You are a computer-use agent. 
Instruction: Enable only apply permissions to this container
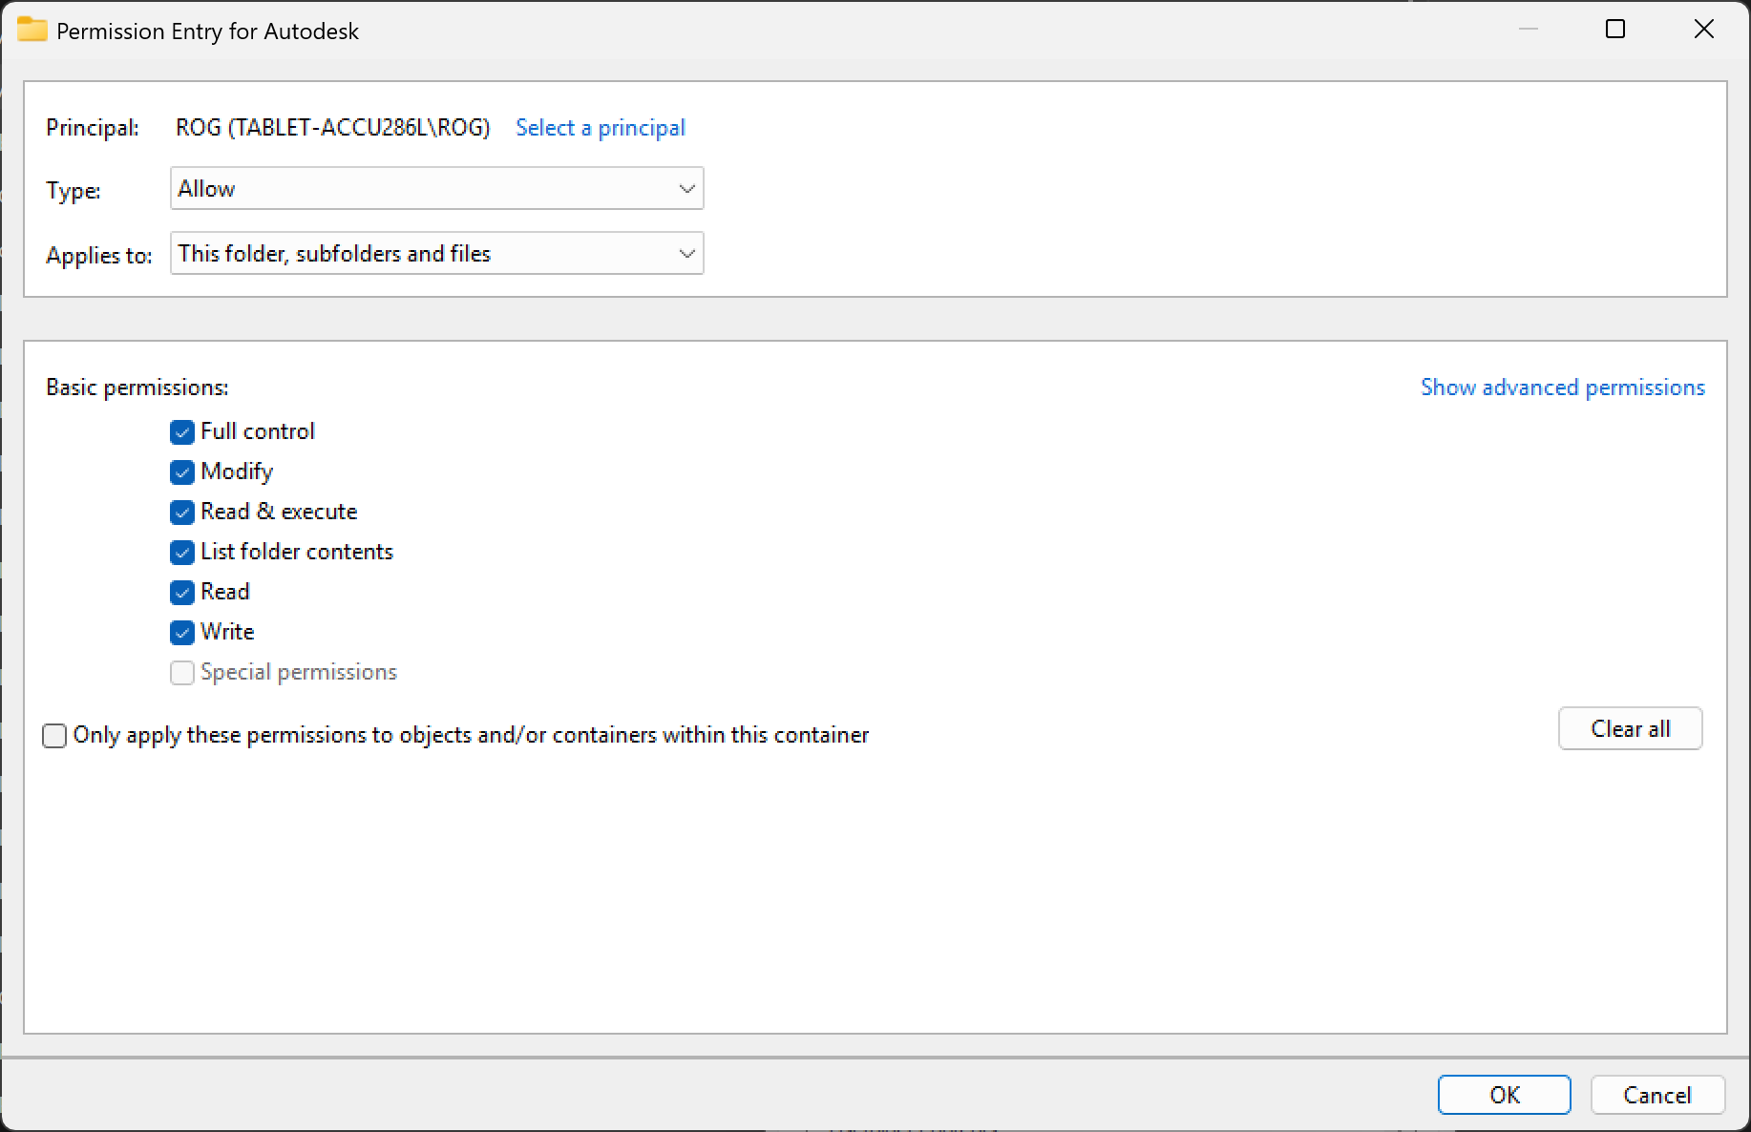pos(54,735)
